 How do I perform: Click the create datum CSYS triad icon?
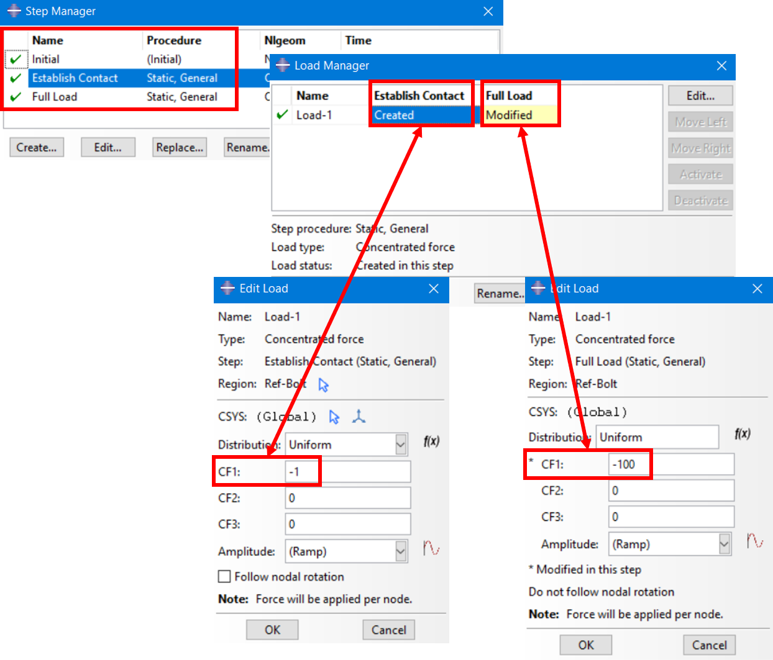coord(359,417)
